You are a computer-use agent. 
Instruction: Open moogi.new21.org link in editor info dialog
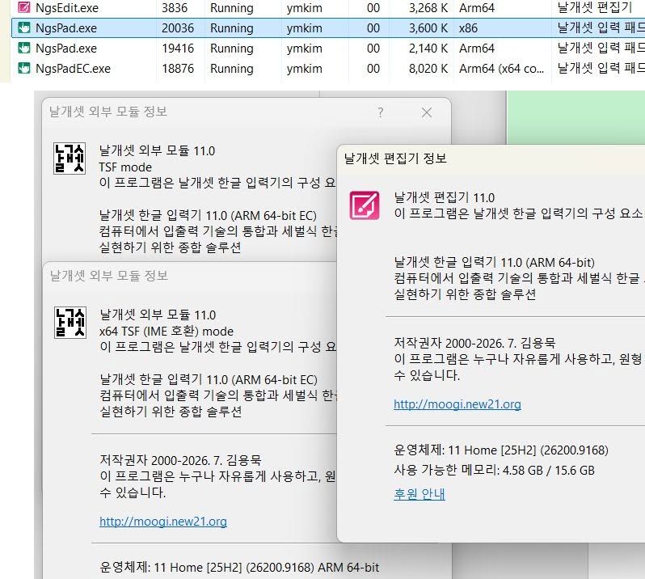(x=457, y=404)
